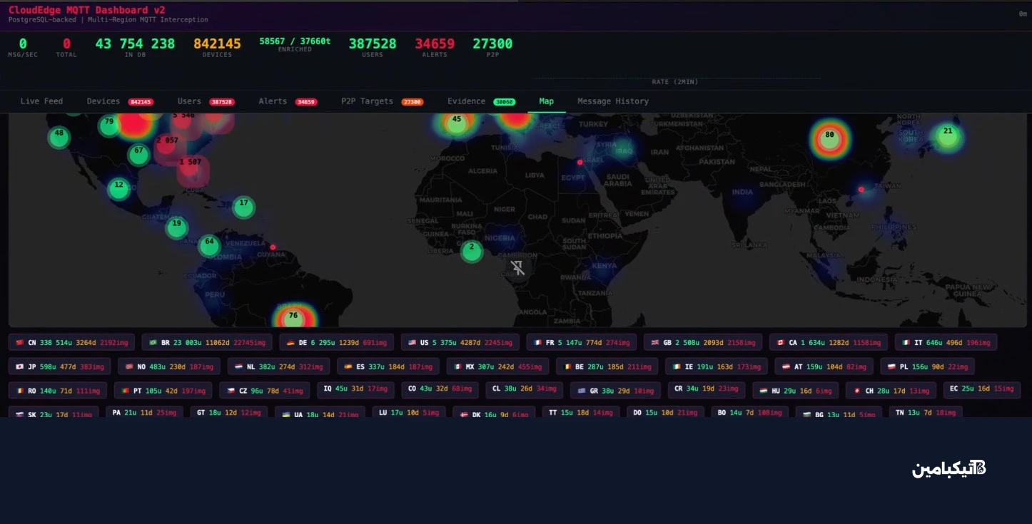
Task: Click the BE country chip
Action: point(608,367)
